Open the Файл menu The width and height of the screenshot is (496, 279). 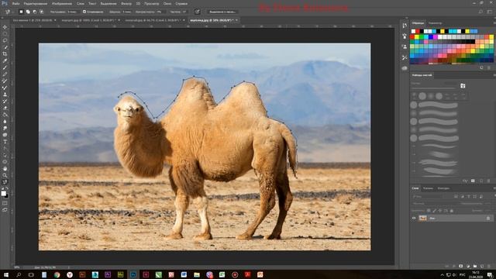(x=15, y=4)
